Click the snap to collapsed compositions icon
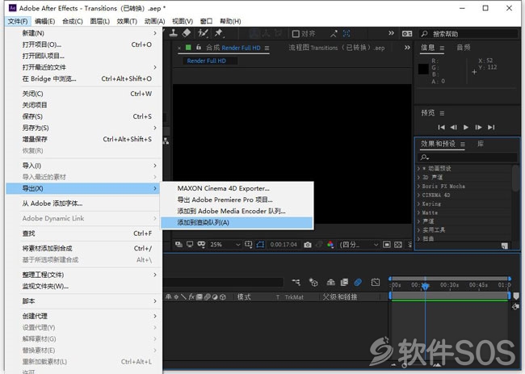 [334, 33]
